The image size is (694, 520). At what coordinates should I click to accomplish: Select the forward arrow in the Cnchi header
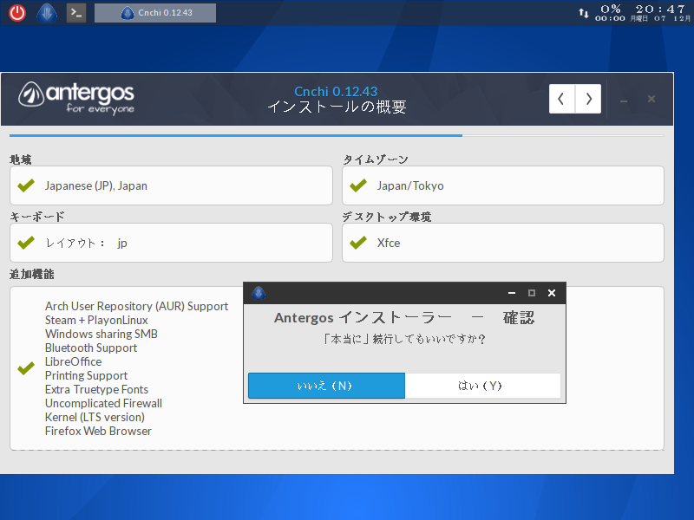pyautogui.click(x=587, y=99)
